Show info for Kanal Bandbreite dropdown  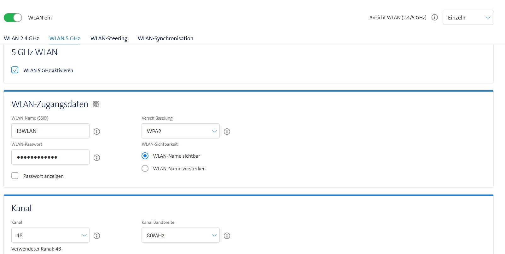pos(227,236)
